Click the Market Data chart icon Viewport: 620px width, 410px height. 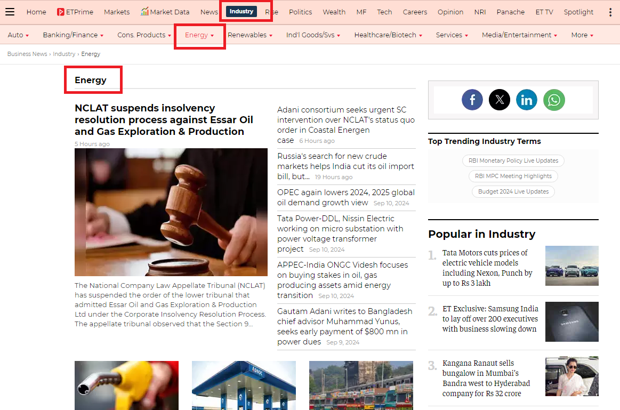(144, 12)
